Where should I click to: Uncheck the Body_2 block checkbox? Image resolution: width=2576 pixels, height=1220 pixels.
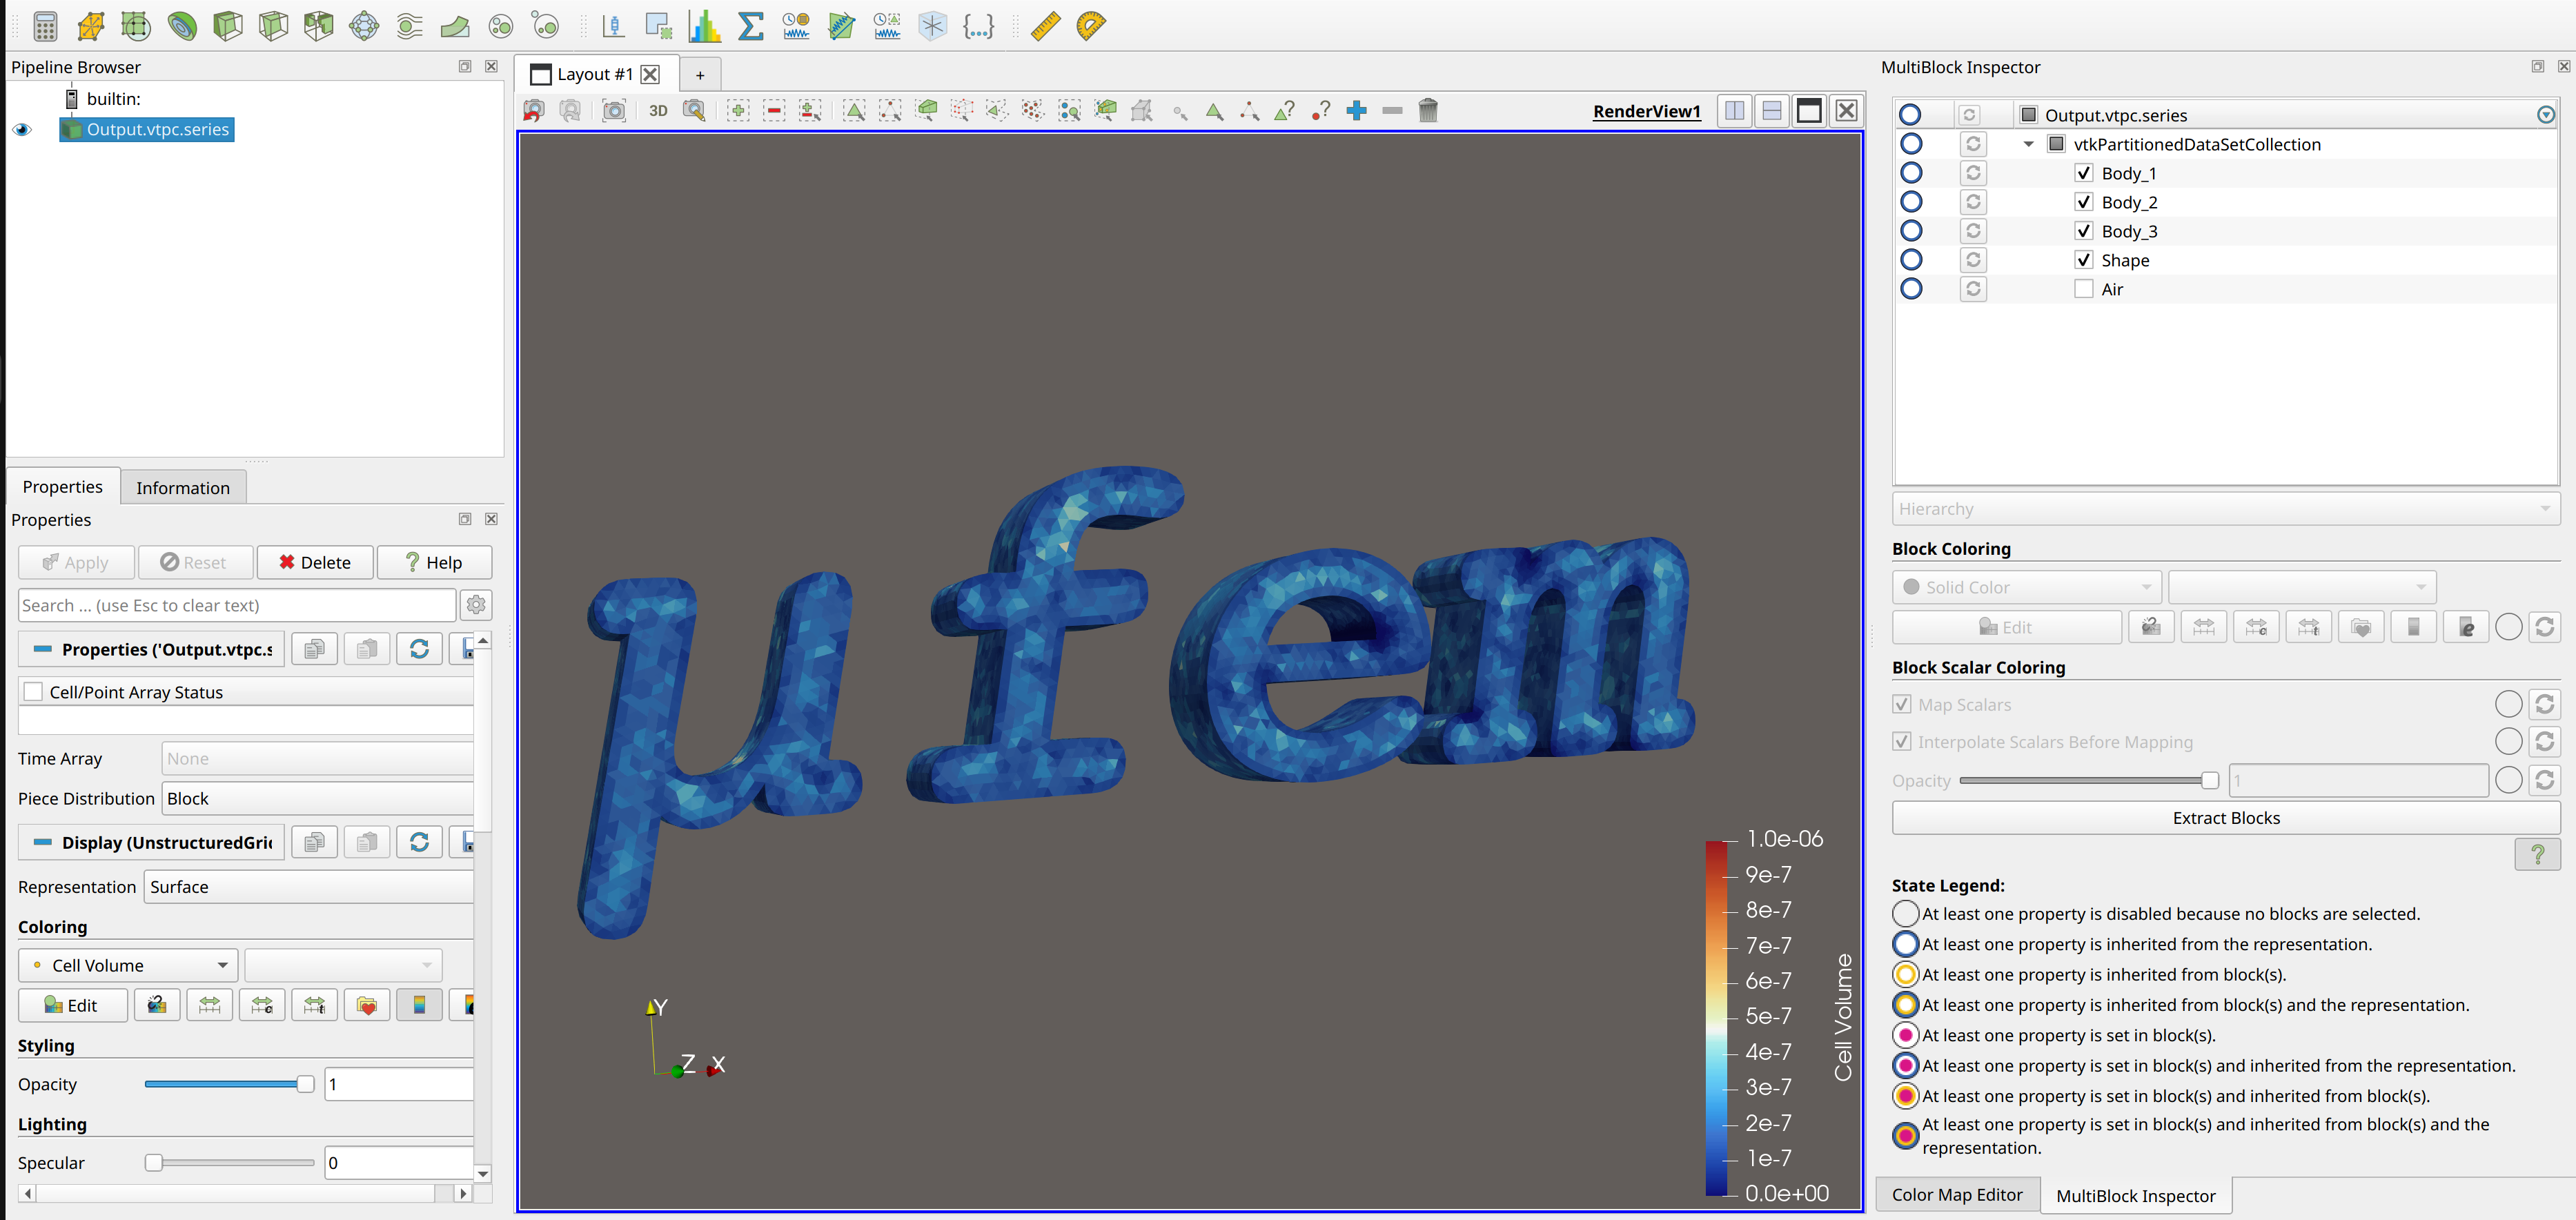point(2083,202)
